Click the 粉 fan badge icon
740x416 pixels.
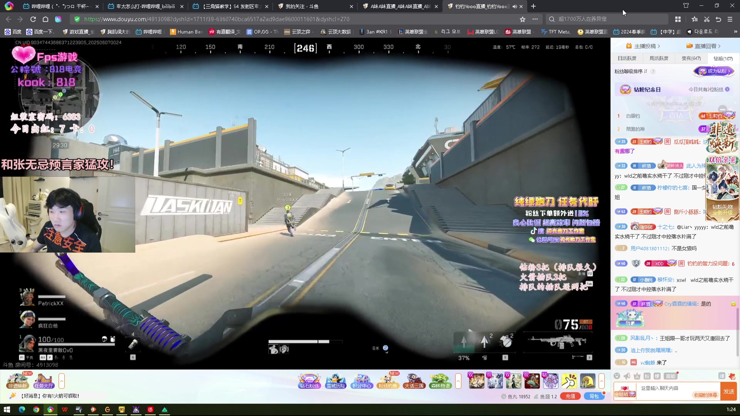pyautogui.click(x=647, y=376)
